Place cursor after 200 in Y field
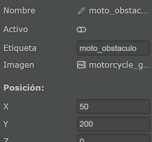 [93, 124]
